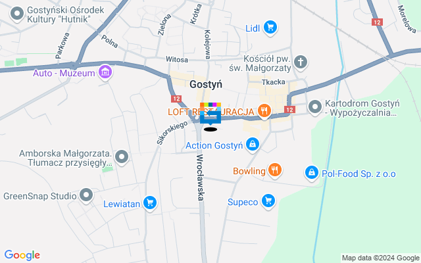Open the Pol-Food Sp. z o.o pin
The width and height of the screenshot is (421, 263).
coord(312,172)
